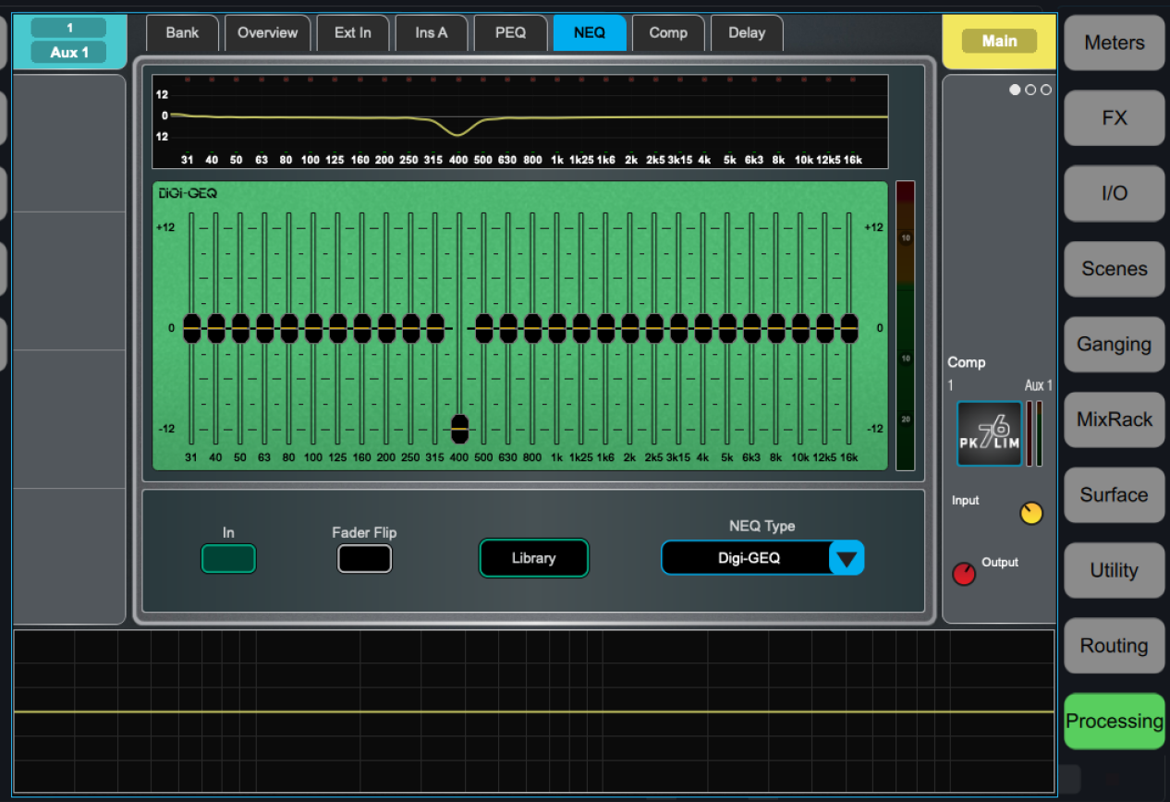
Task: Click the 160 Hz GEQ fader
Action: click(362, 328)
